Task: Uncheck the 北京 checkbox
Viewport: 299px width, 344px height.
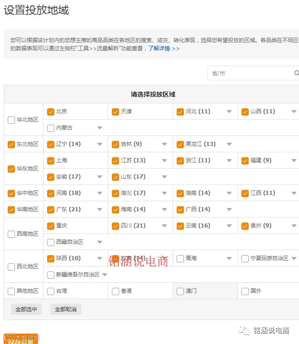Action: tap(51, 111)
